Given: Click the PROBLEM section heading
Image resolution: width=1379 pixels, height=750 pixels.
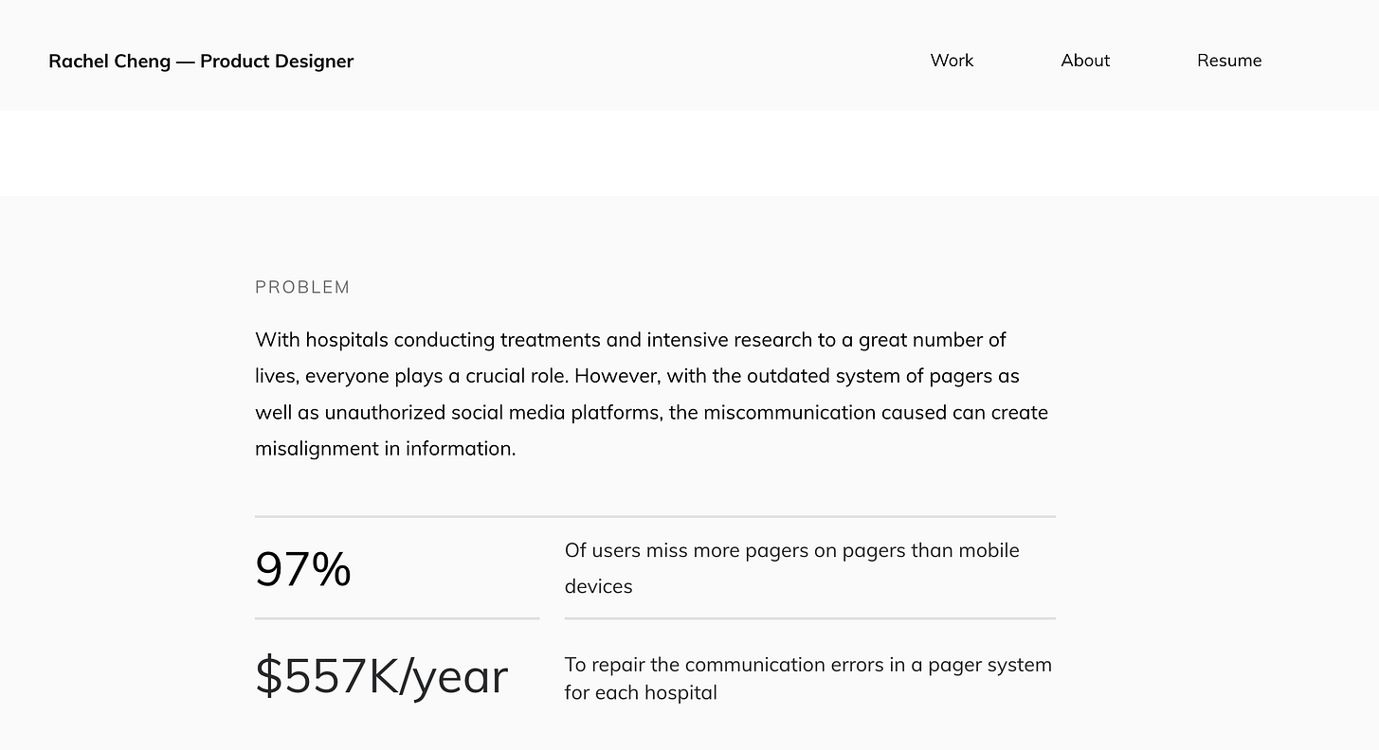Looking at the screenshot, I should click(x=302, y=288).
